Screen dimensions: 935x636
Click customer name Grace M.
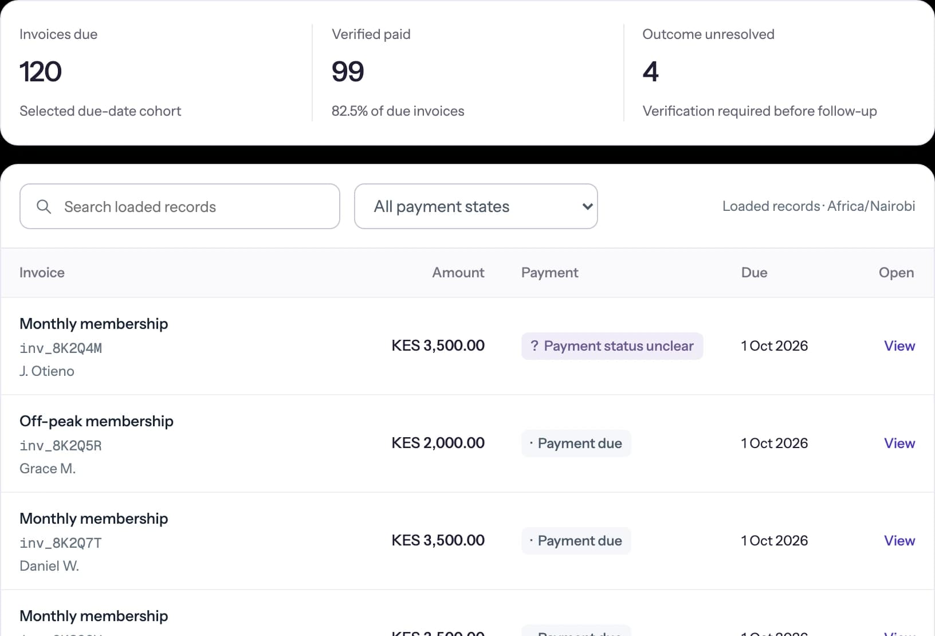pos(48,469)
